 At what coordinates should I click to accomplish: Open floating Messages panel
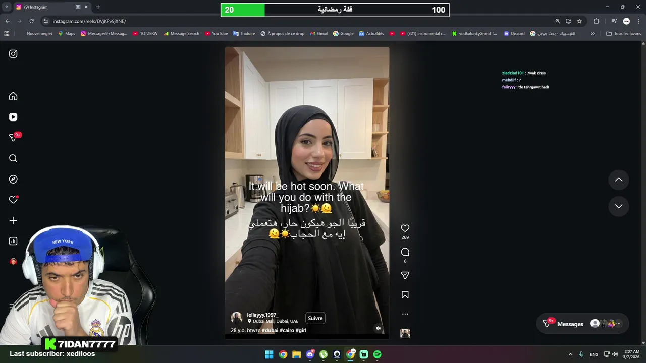(x=582, y=324)
